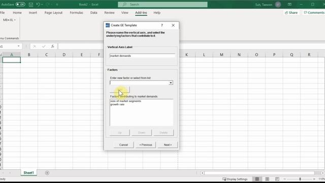This screenshot has height=183, width=325.
Task: Open Display Settings in status bar
Action: [x=235, y=179]
